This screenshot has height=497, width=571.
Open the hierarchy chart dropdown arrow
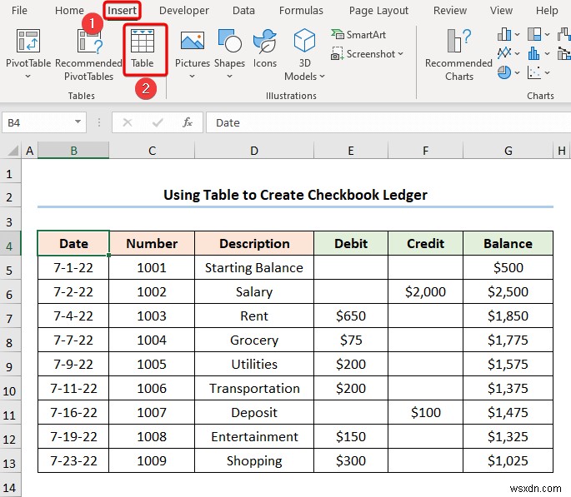tap(547, 35)
